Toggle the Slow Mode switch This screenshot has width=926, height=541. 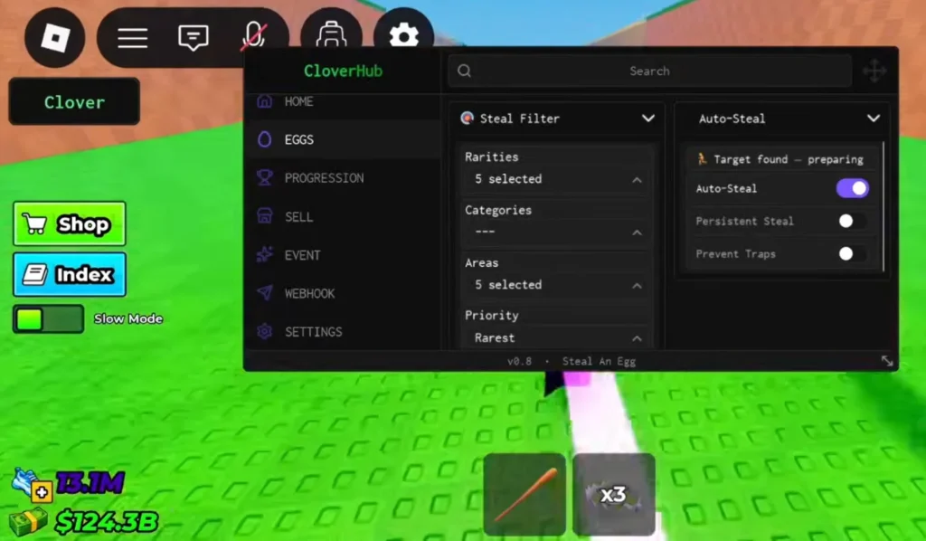pyautogui.click(x=49, y=319)
